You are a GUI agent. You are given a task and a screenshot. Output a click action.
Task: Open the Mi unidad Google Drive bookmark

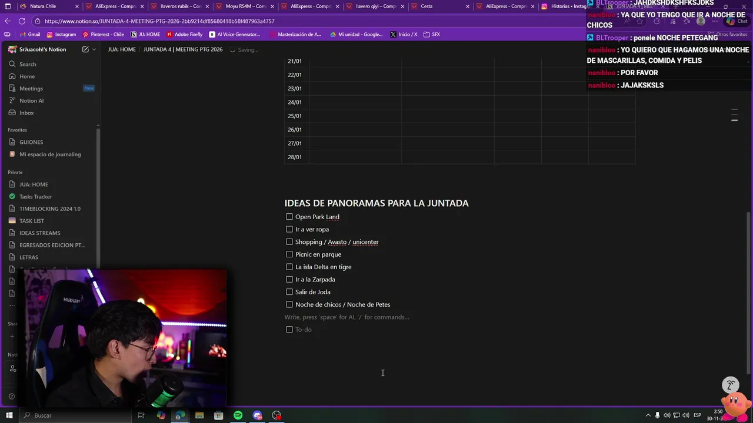click(x=356, y=34)
